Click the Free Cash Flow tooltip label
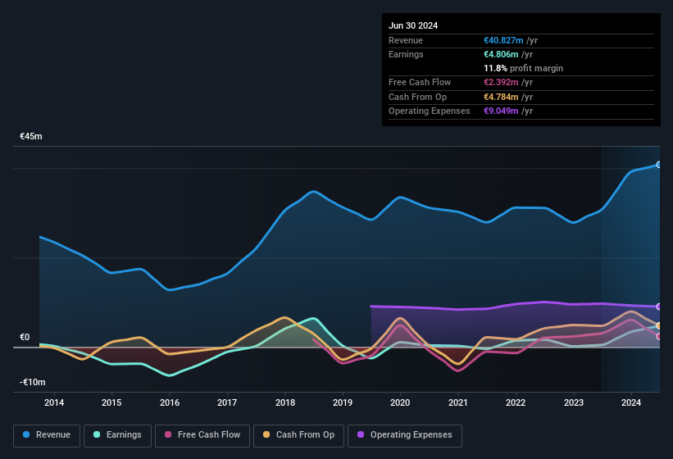Screen dimensions: 673x459 (420, 82)
